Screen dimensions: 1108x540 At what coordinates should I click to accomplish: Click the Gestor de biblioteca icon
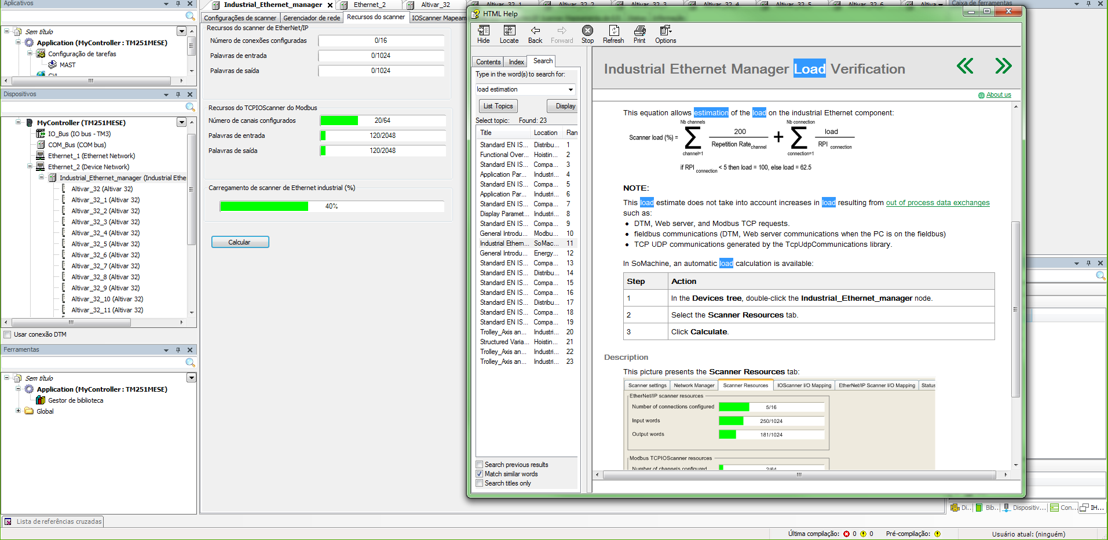41,400
